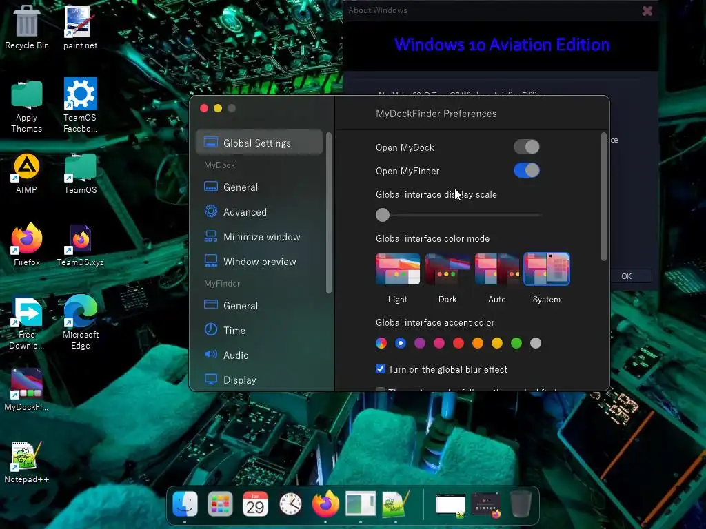Open Window preview settings
The width and height of the screenshot is (706, 529).
259,261
